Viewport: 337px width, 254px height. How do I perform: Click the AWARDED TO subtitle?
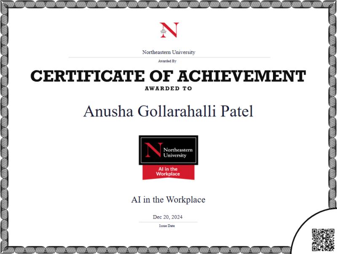point(168,89)
